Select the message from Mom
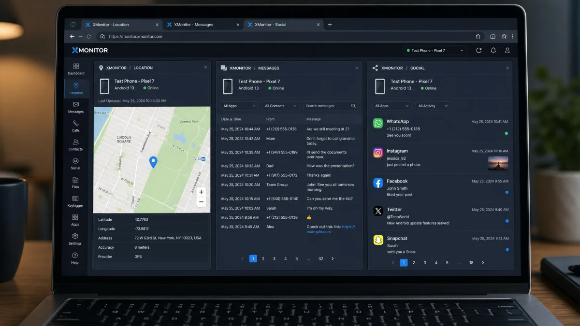 [289, 141]
